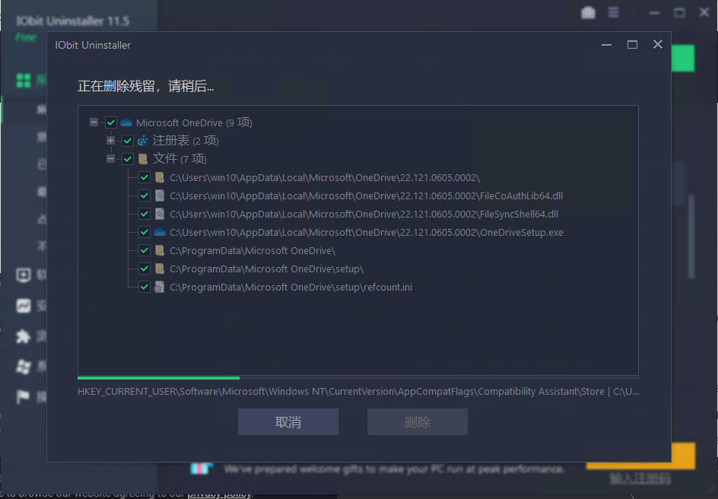Click the main window vertical scrollbar

(x=691, y=237)
